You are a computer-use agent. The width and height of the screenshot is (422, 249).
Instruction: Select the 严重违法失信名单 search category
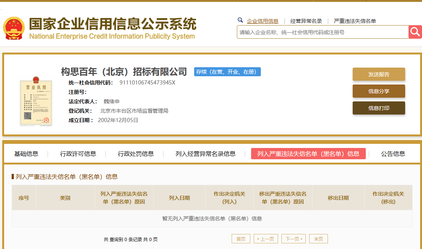pos(355,21)
